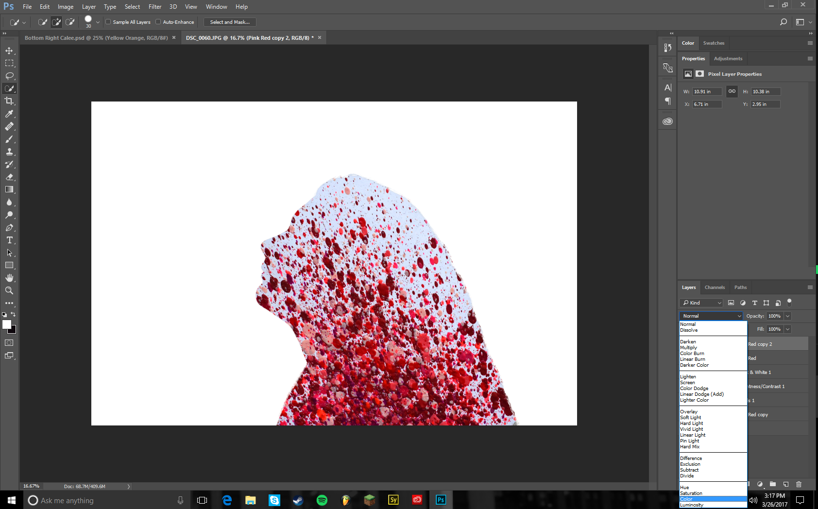Click the background color swatch
This screenshot has width=818, height=509.
click(x=14, y=331)
